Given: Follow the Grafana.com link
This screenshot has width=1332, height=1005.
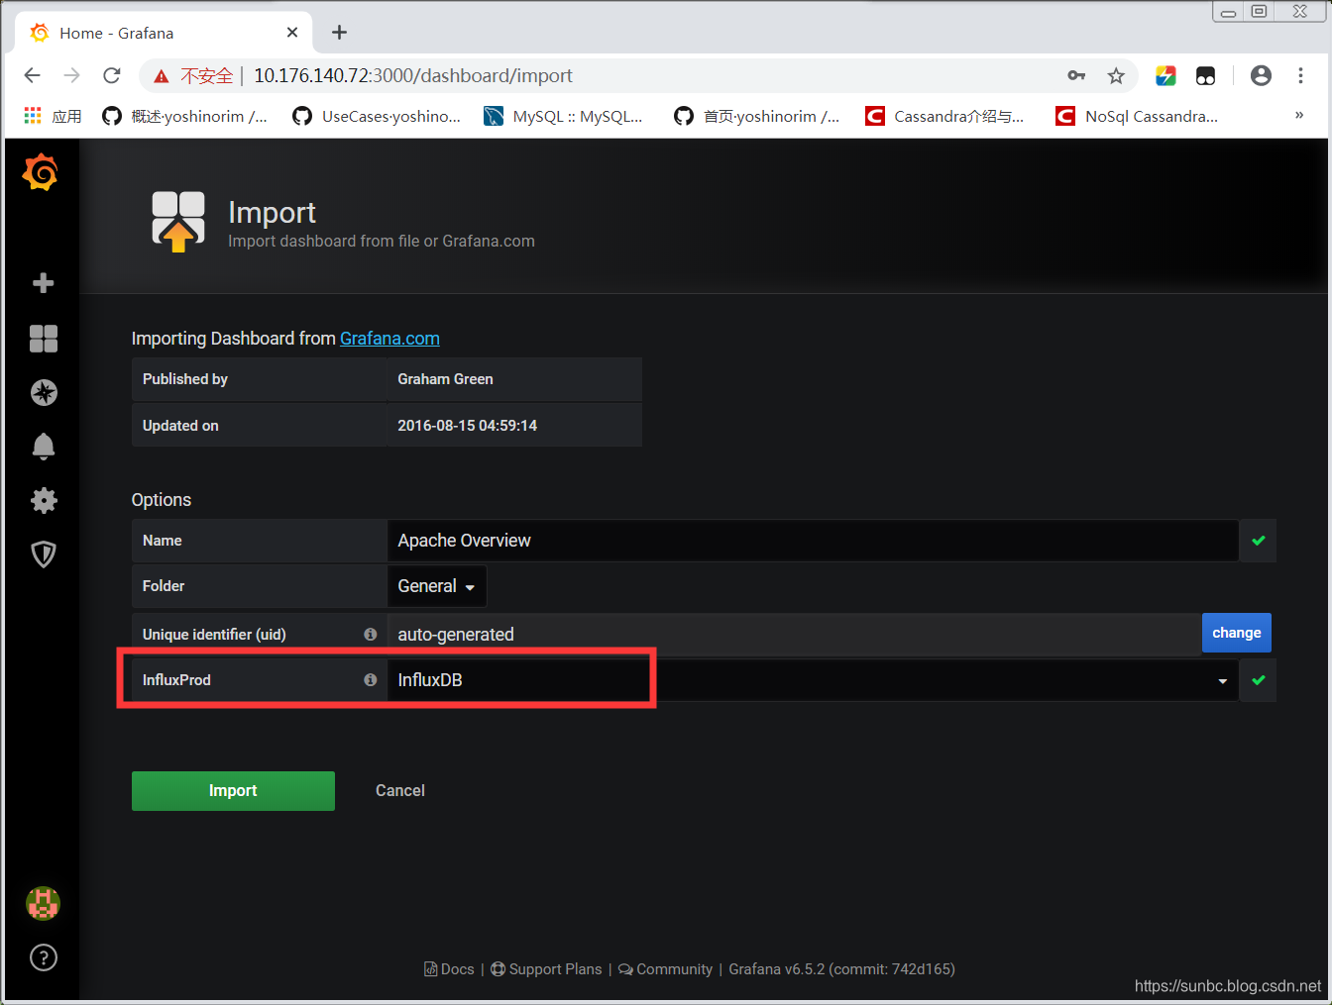Looking at the screenshot, I should click(389, 339).
